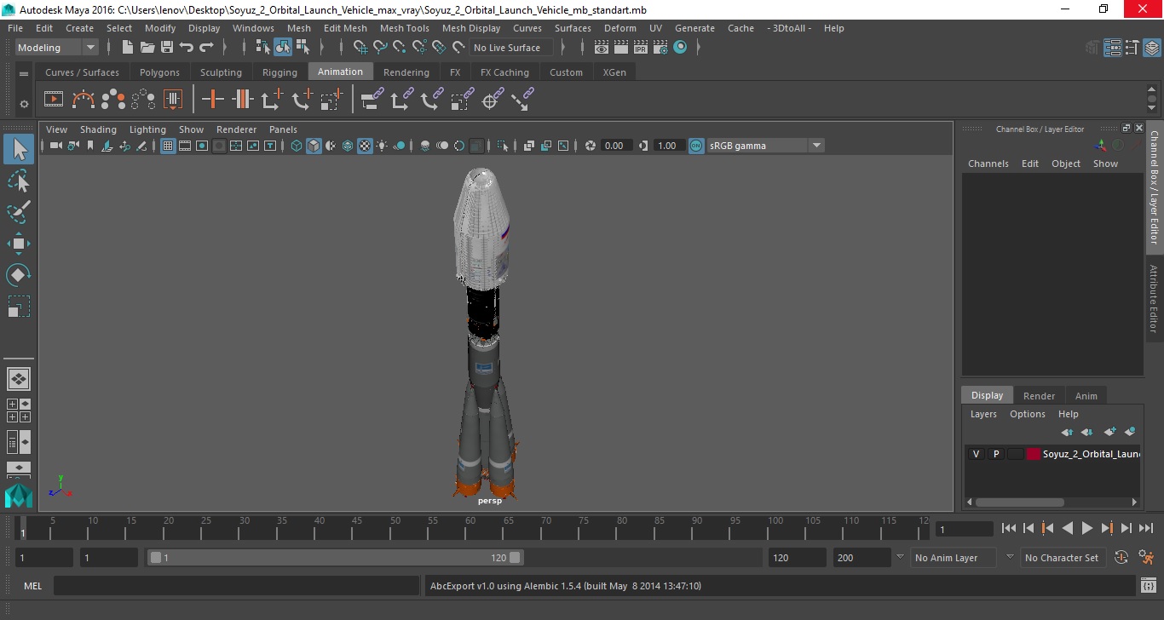Click Options in the Layer Editor

tap(1028, 414)
